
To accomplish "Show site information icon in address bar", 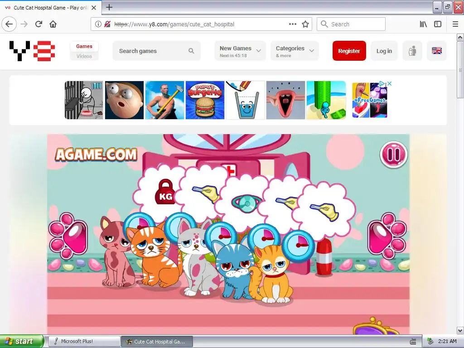I will [98, 24].
